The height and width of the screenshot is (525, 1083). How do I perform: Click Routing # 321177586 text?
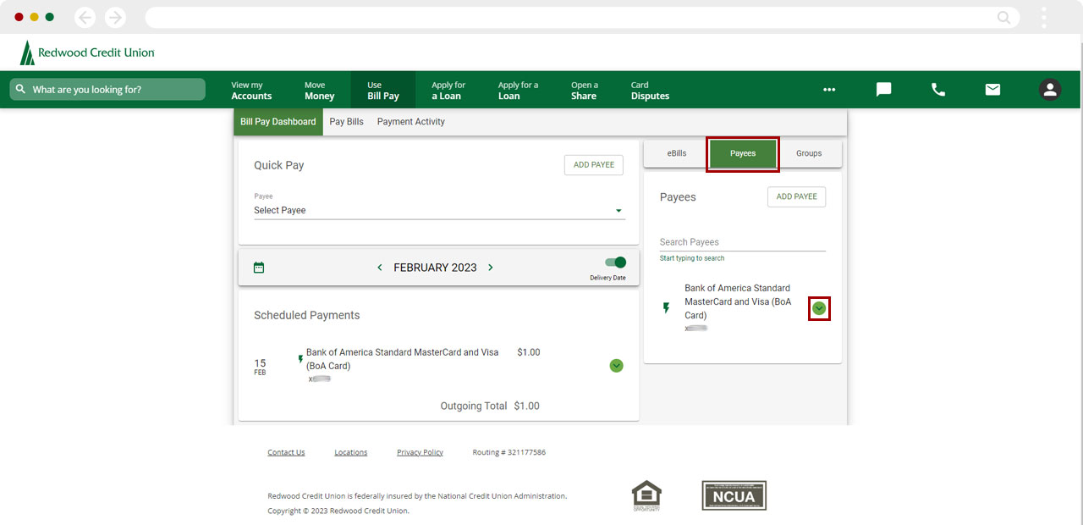509,452
